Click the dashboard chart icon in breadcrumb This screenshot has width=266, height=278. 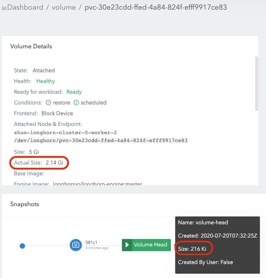point(4,8)
